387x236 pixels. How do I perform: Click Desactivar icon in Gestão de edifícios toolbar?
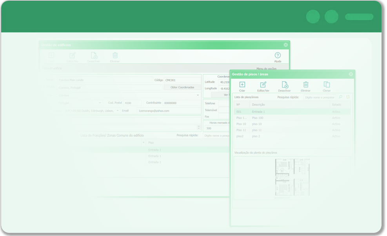[94, 56]
